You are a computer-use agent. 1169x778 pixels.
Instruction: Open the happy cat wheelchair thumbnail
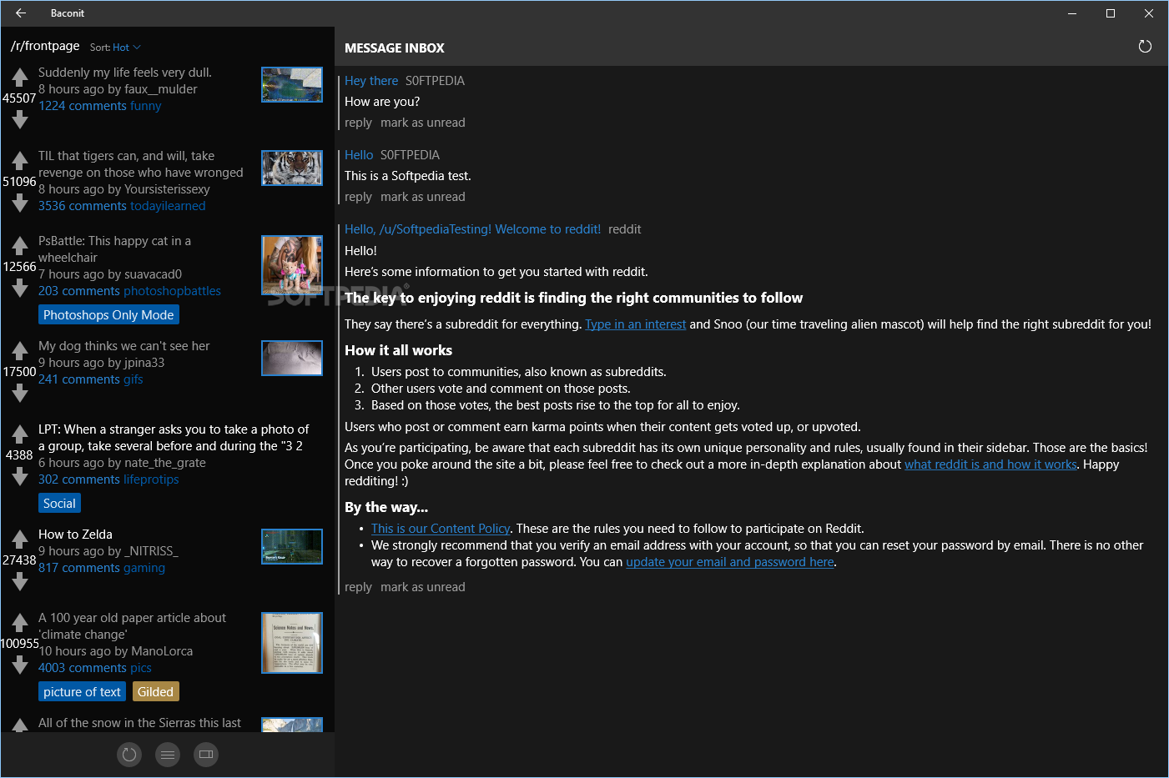tap(292, 265)
